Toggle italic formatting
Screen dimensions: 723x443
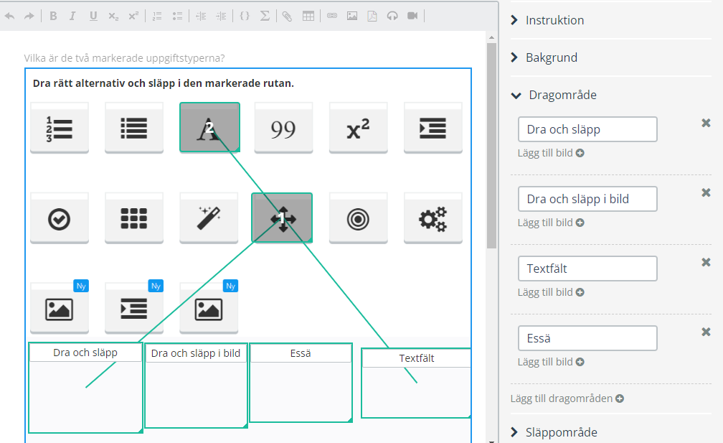72,16
